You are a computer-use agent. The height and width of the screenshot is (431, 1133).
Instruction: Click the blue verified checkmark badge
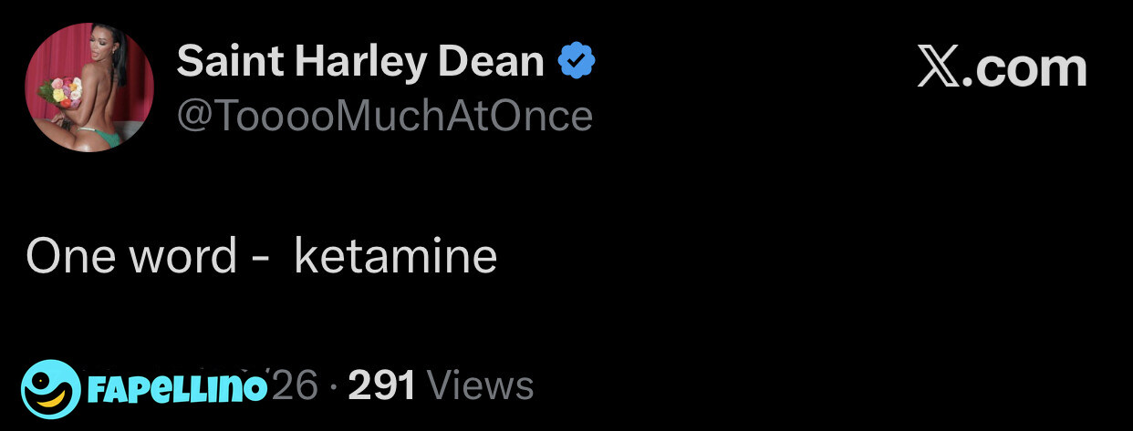tap(576, 62)
